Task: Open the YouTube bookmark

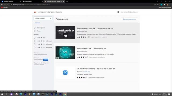Action: click(4, 7)
